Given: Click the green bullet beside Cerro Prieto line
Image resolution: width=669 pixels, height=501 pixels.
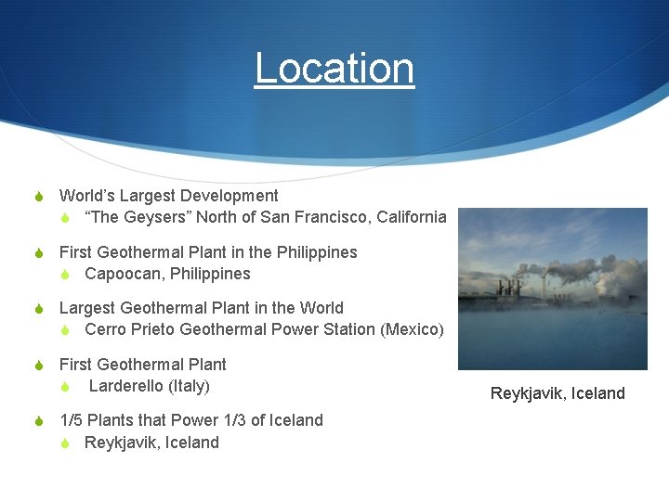Looking at the screenshot, I should pos(65,330).
